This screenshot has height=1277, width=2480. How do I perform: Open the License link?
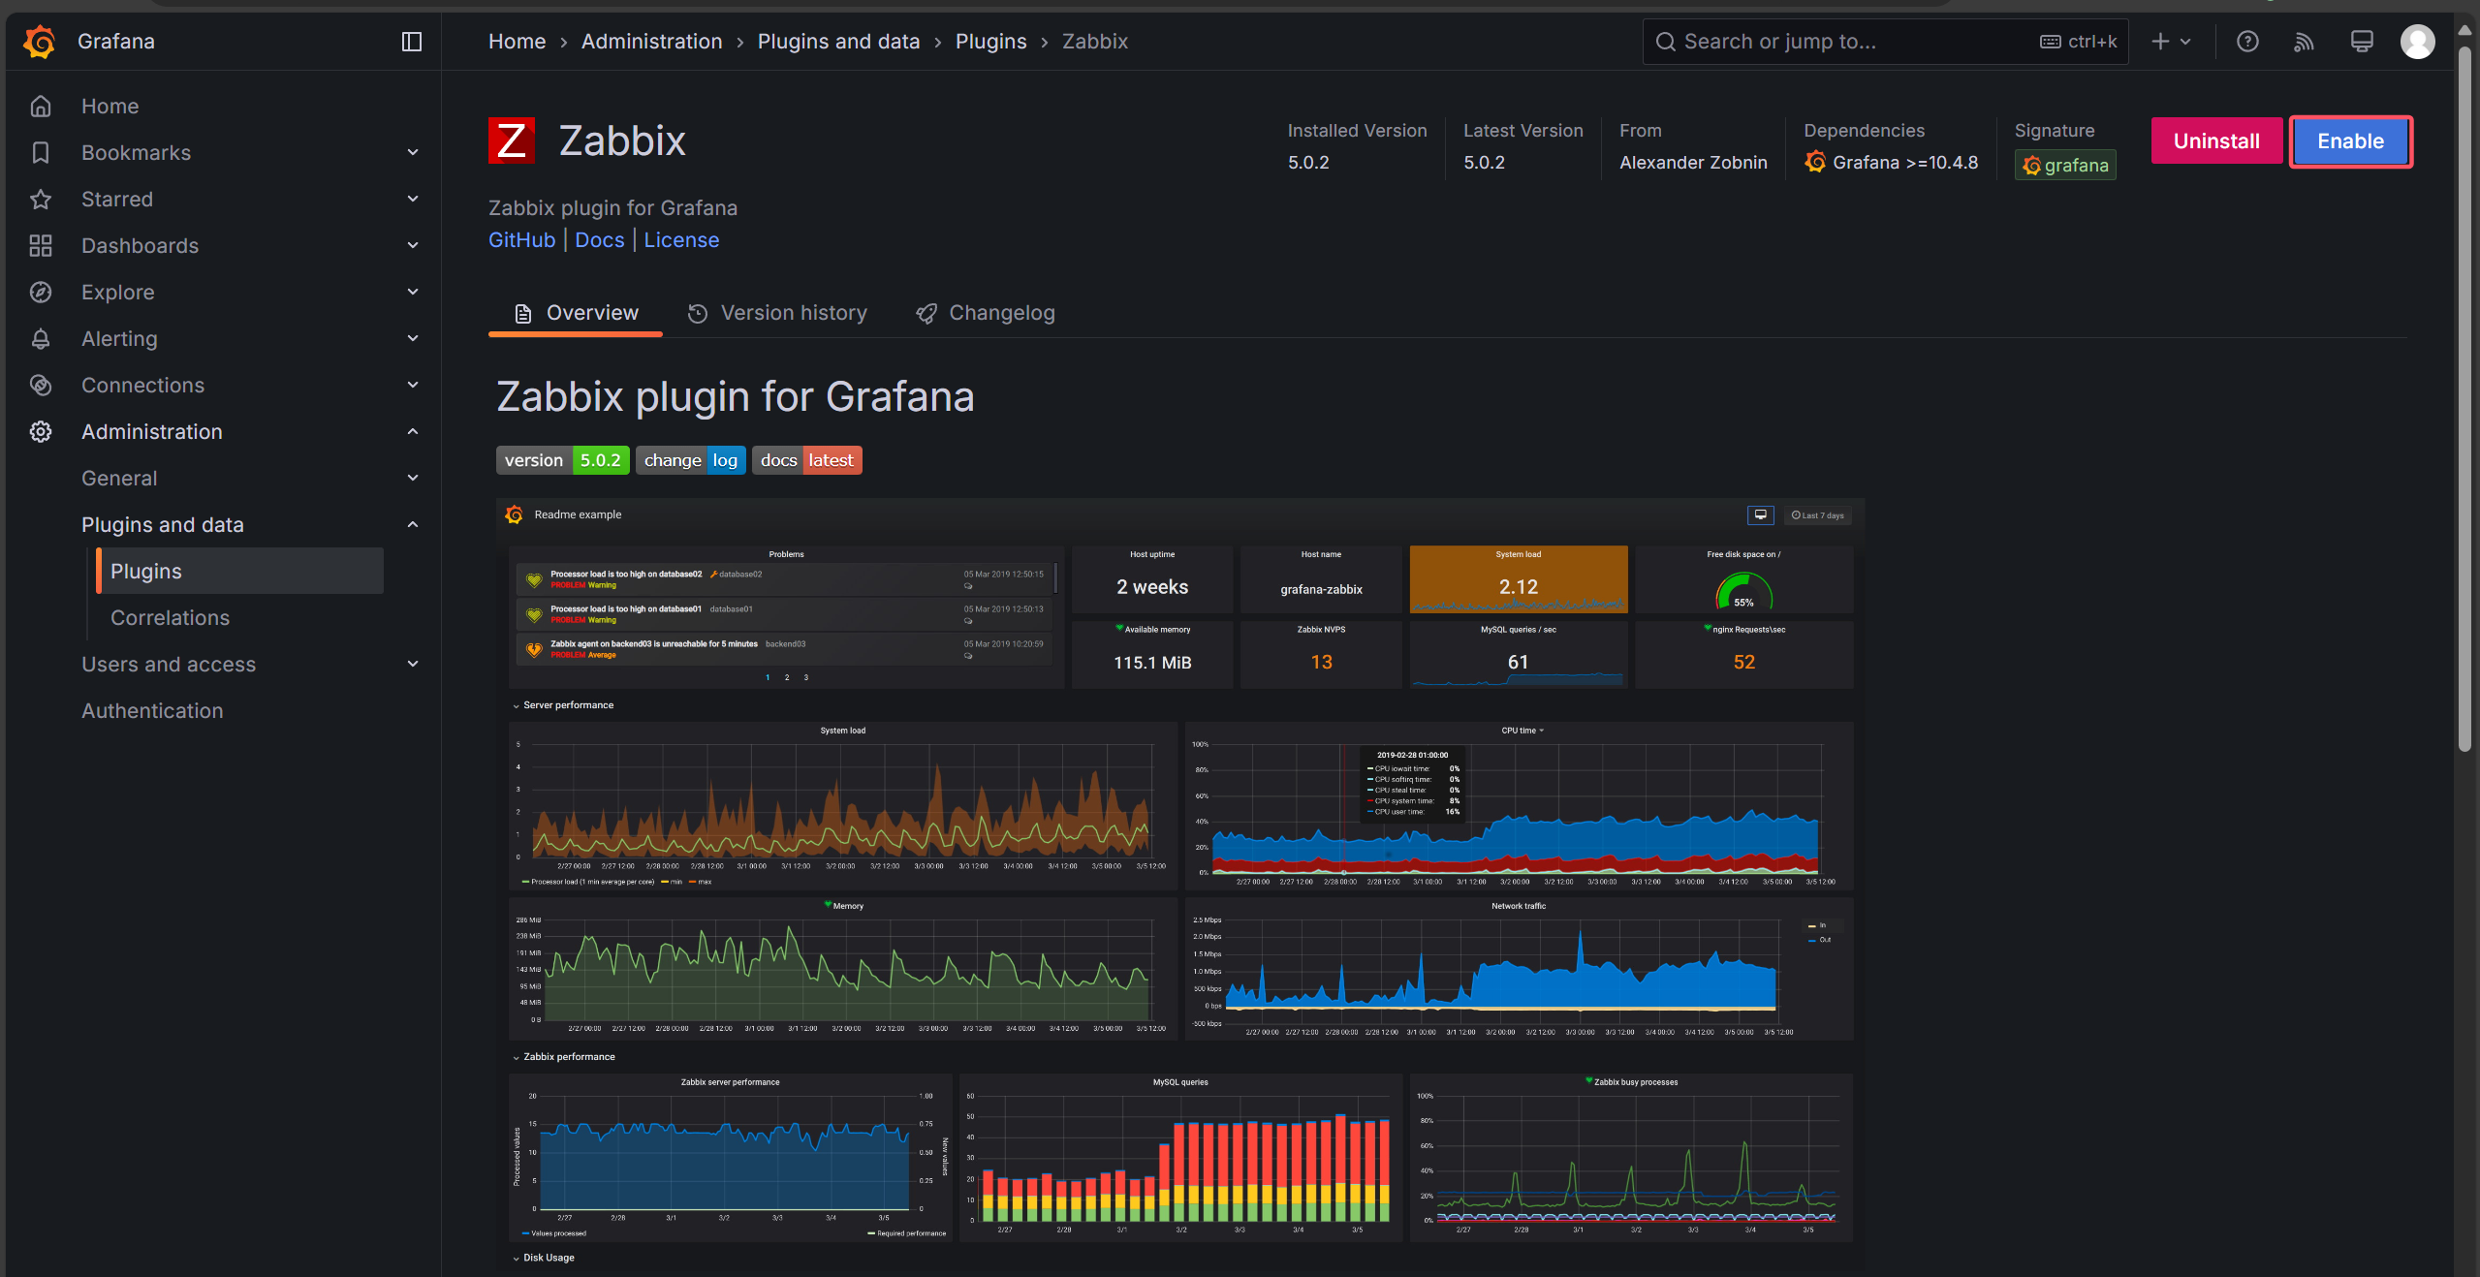pyautogui.click(x=681, y=240)
